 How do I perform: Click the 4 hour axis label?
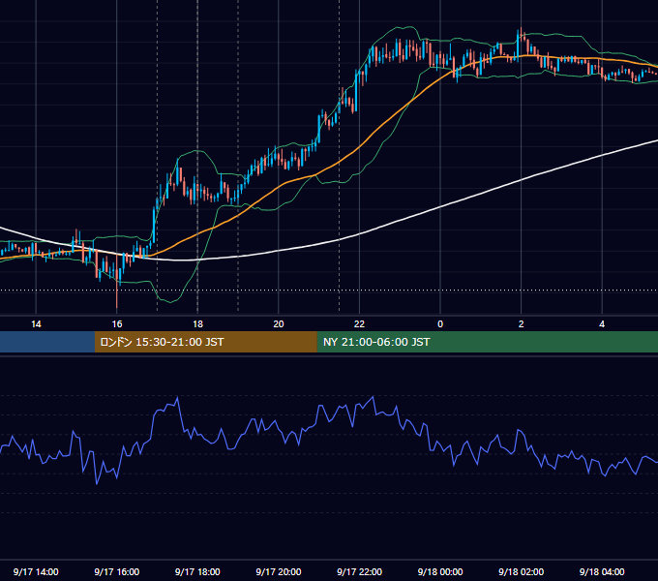[x=602, y=324]
